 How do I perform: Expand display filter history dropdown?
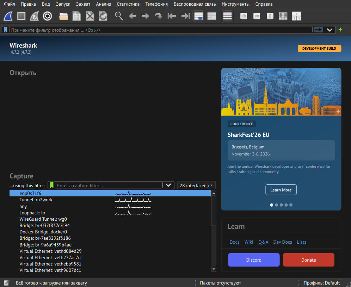(x=330, y=30)
